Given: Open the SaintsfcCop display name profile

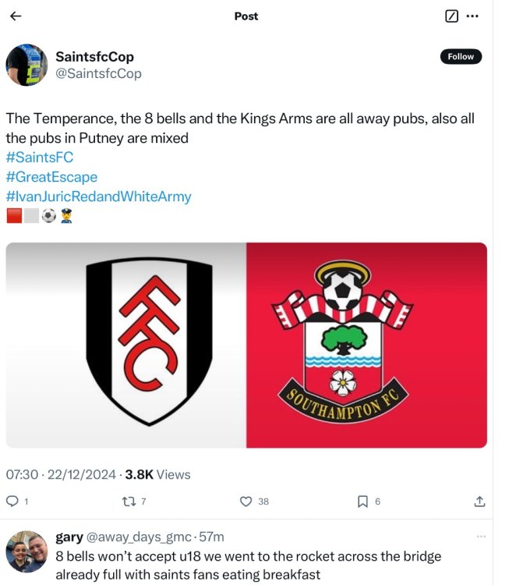Looking at the screenshot, I should (94, 56).
